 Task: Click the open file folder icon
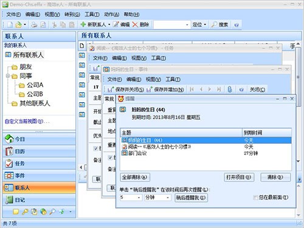pyautogui.click(x=18, y=25)
